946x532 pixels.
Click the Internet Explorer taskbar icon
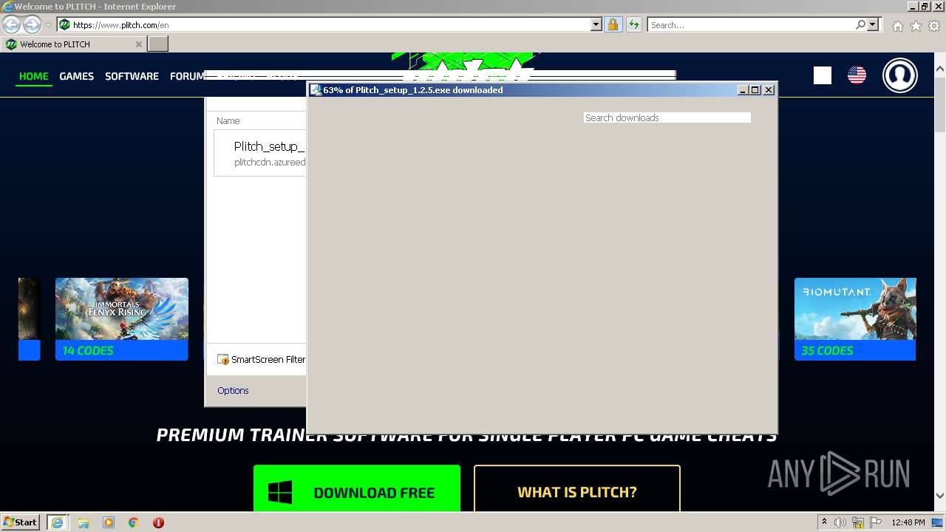click(x=57, y=522)
